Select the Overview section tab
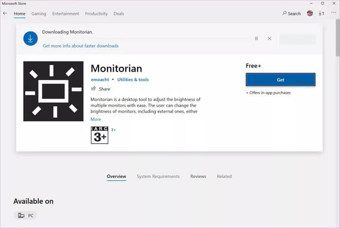Viewport: 340px width, 228px height. [117, 177]
